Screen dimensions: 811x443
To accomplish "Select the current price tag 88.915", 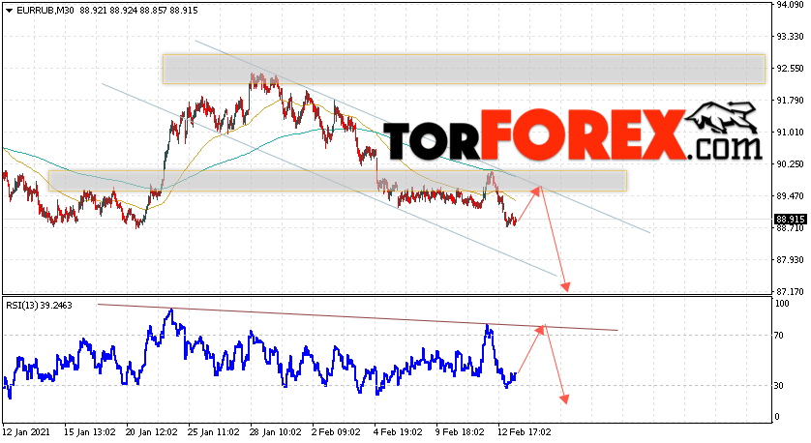I will pyautogui.click(x=790, y=220).
